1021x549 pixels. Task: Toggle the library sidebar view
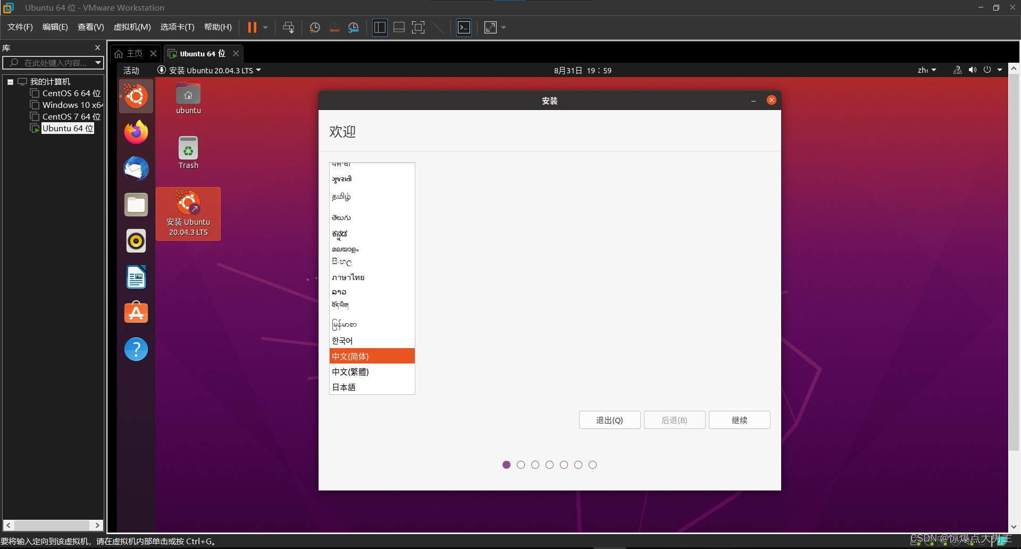[380, 27]
